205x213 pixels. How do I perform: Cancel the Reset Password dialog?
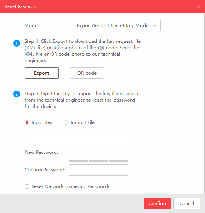tap(187, 204)
